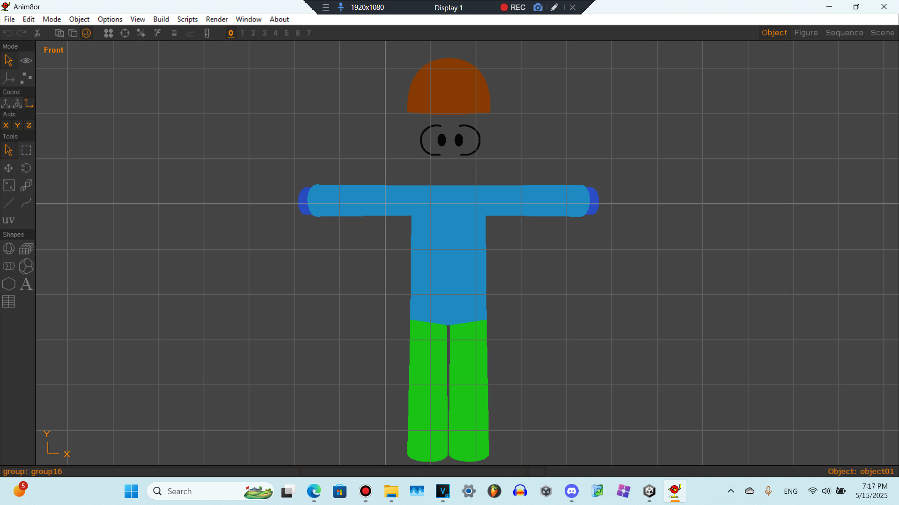
Task: Open the Build menu
Action: tap(161, 19)
